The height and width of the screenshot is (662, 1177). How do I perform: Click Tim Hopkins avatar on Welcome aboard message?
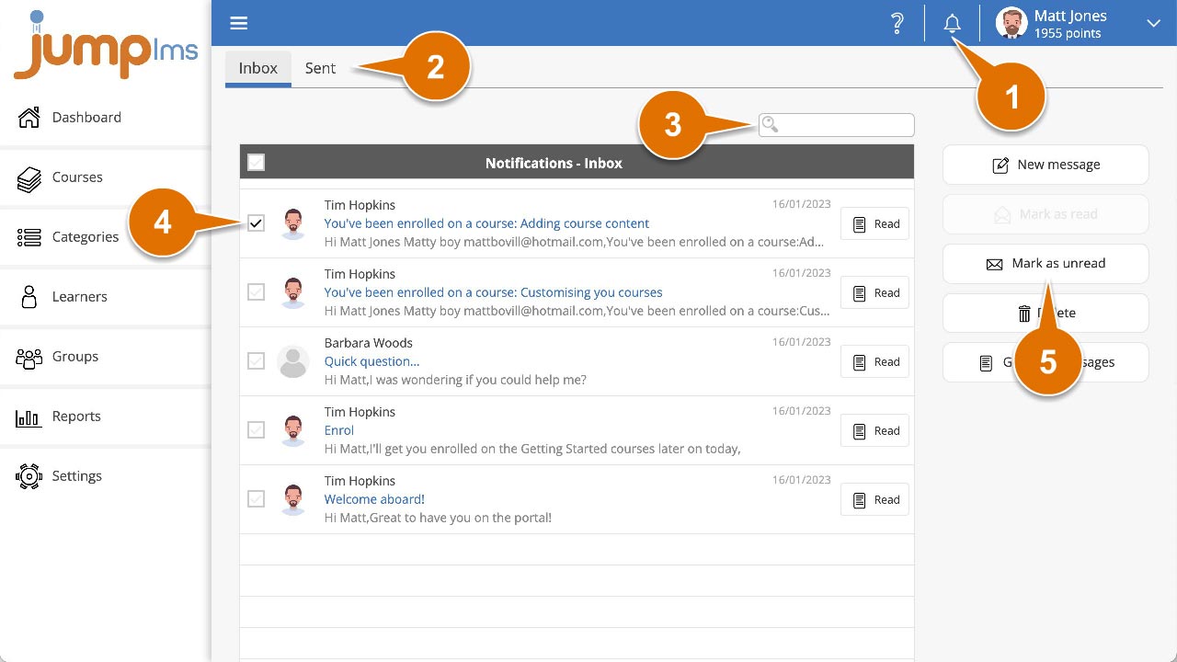pyautogui.click(x=292, y=499)
